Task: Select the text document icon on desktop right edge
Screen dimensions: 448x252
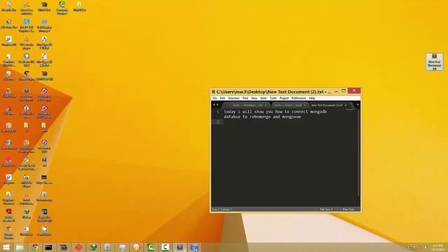Action: point(434,62)
